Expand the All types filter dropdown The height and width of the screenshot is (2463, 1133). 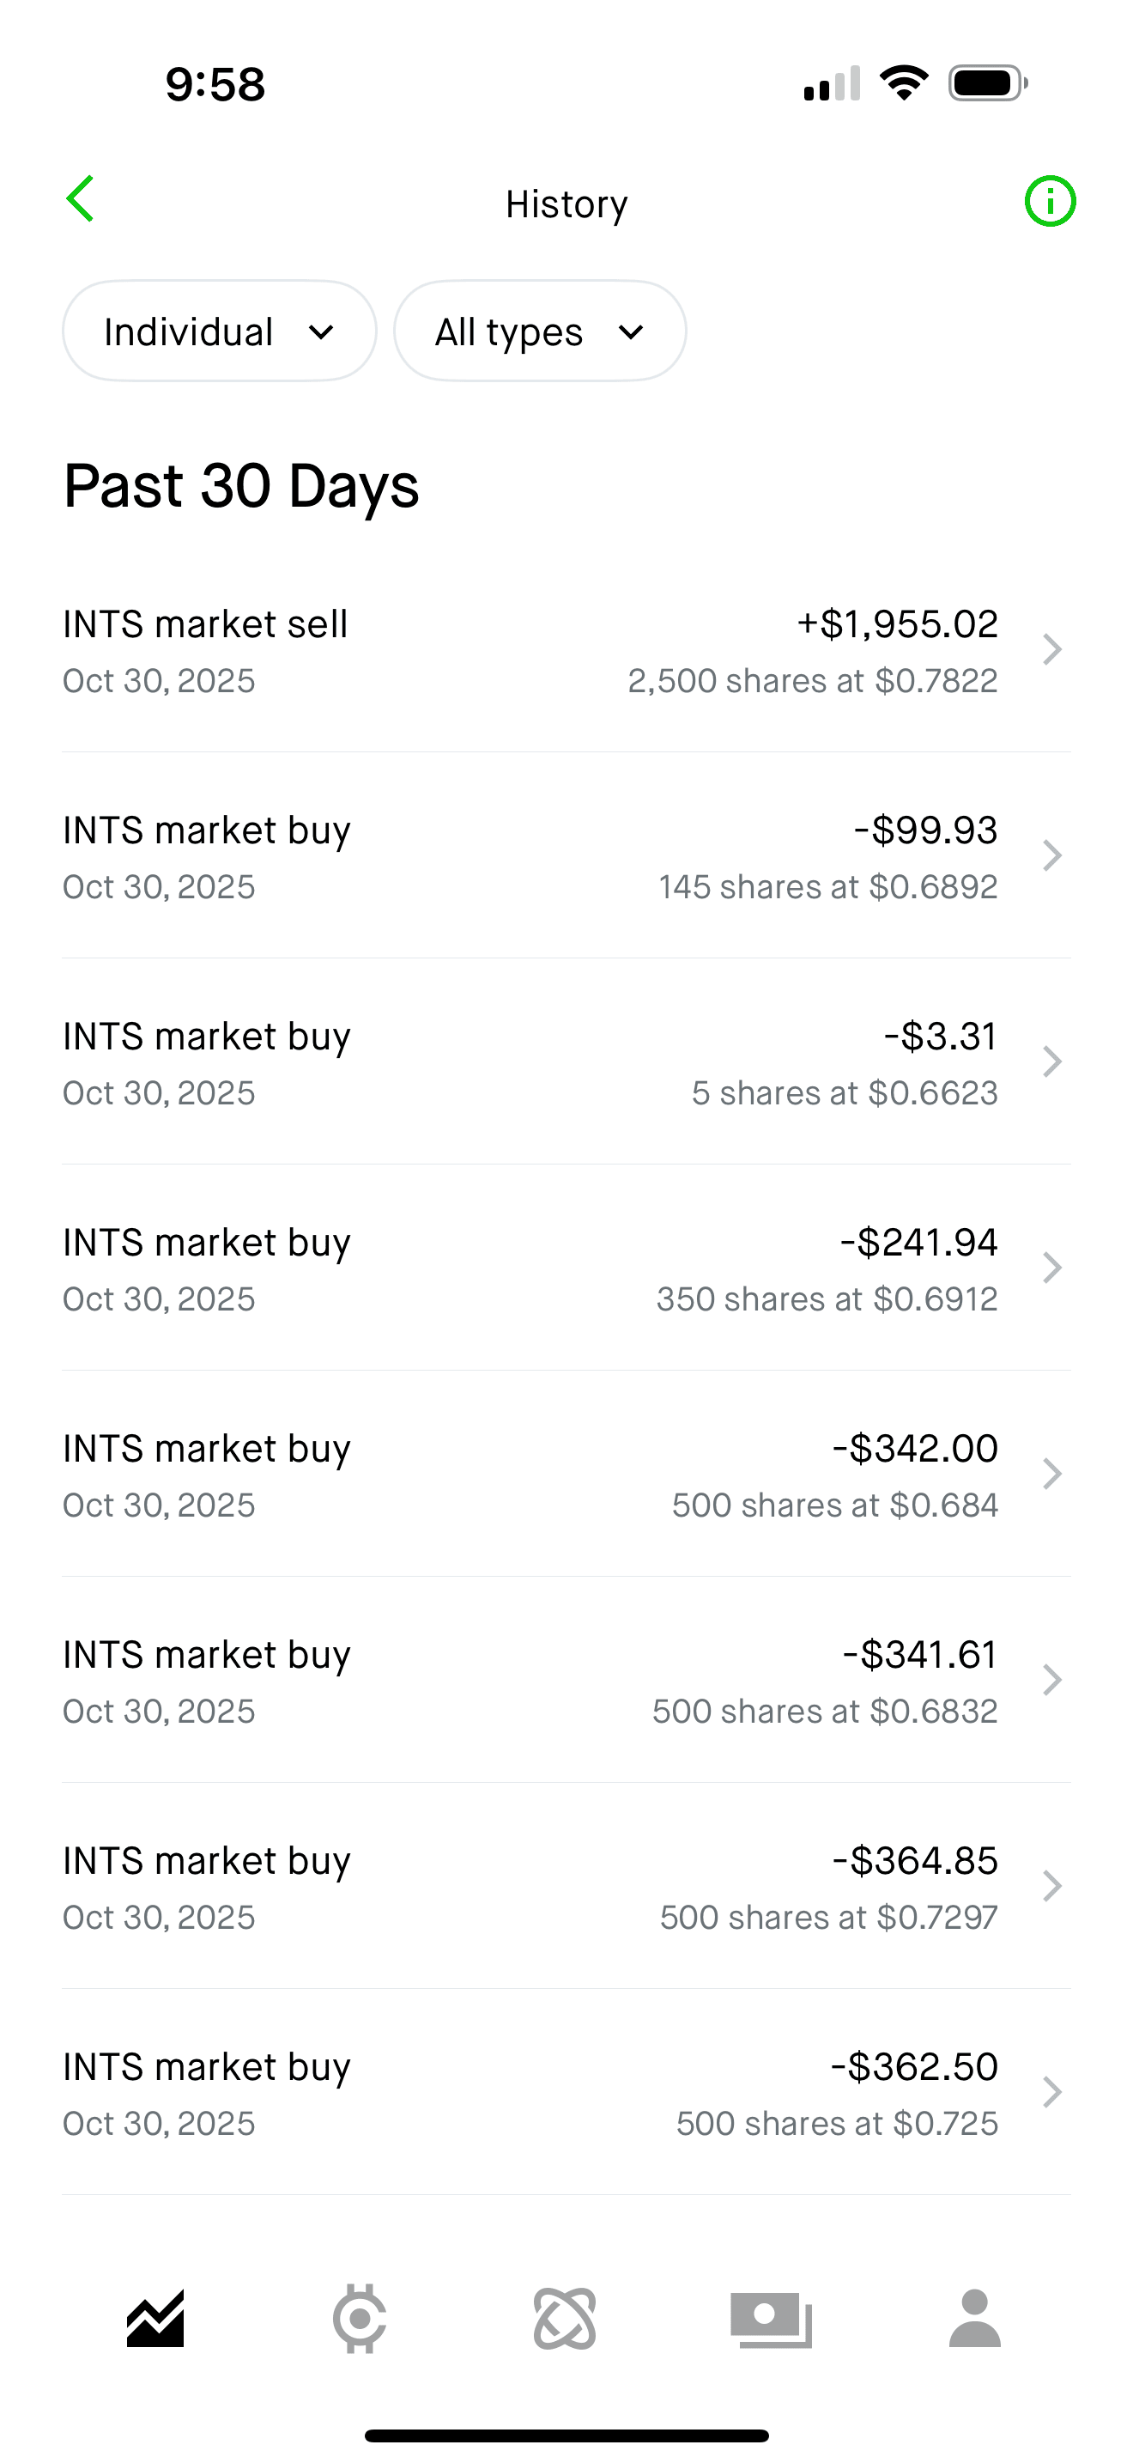click(540, 331)
